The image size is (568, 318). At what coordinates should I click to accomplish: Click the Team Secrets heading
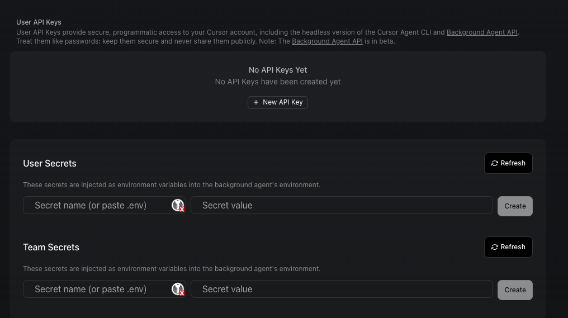tap(51, 247)
